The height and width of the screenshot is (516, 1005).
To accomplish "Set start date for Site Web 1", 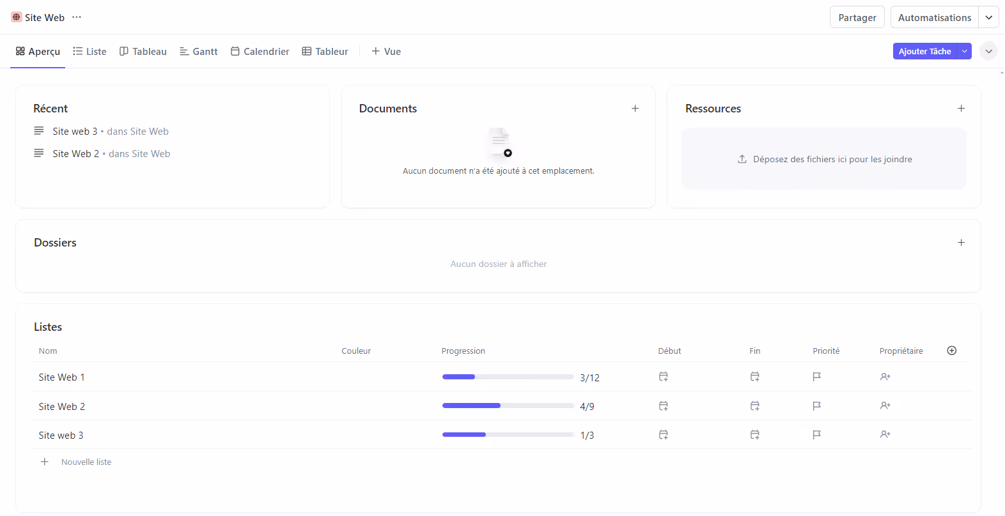I will (664, 377).
